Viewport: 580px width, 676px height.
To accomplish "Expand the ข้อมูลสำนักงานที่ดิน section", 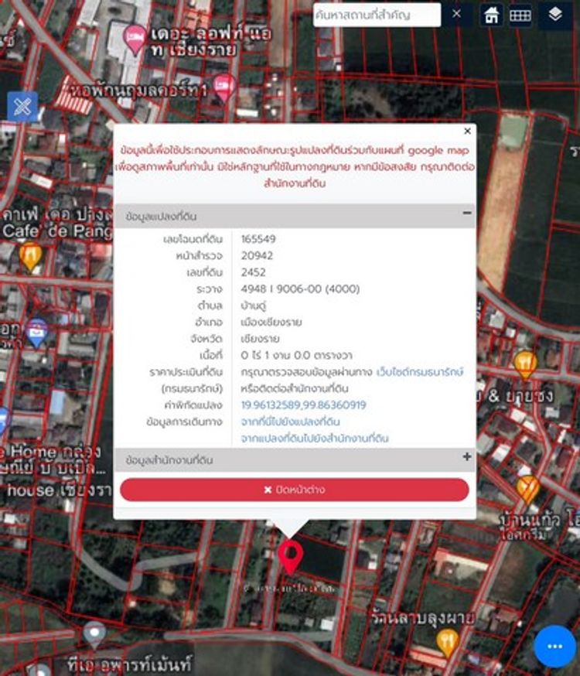I will [x=466, y=457].
